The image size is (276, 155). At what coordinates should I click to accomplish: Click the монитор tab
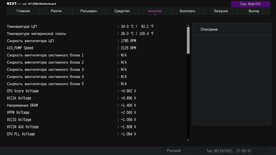[155, 11]
